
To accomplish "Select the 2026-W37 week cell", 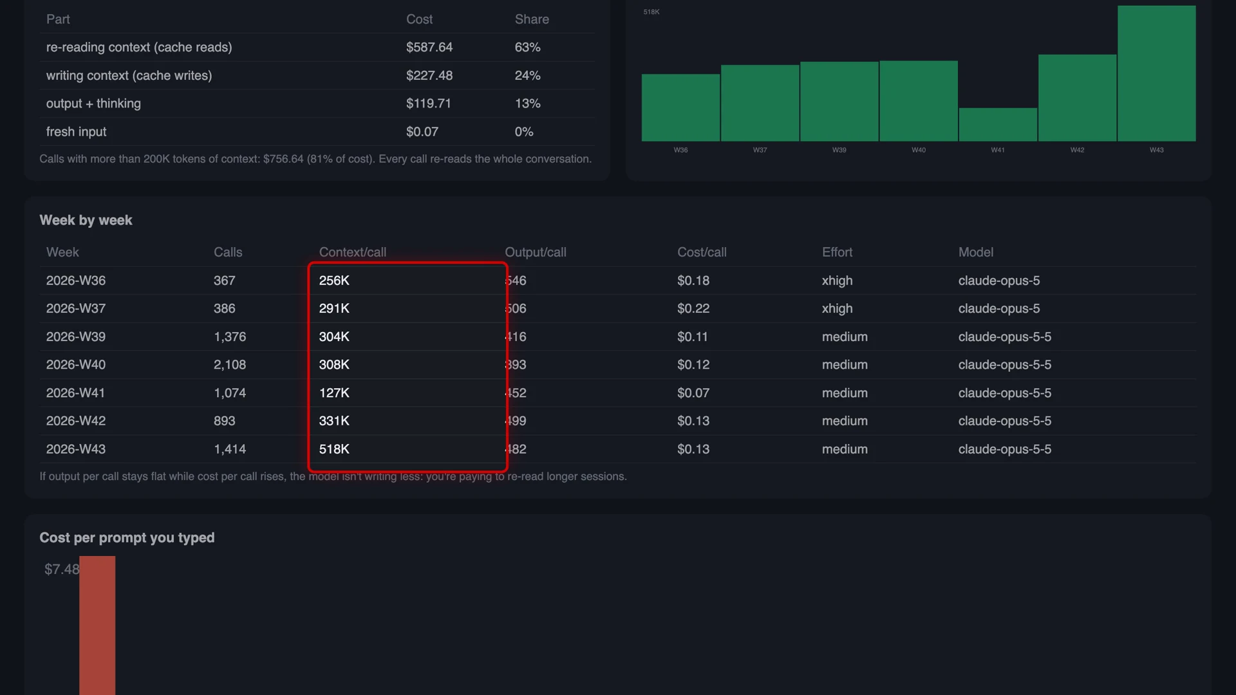I will click(x=76, y=308).
